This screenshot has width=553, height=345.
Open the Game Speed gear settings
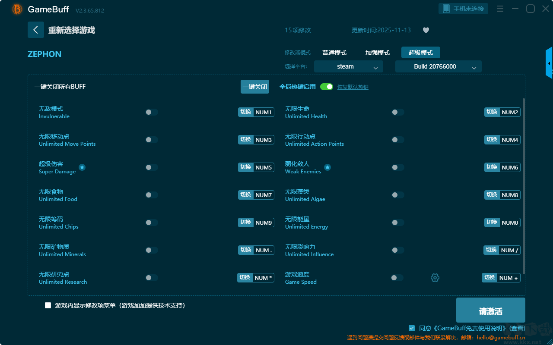tap(435, 278)
